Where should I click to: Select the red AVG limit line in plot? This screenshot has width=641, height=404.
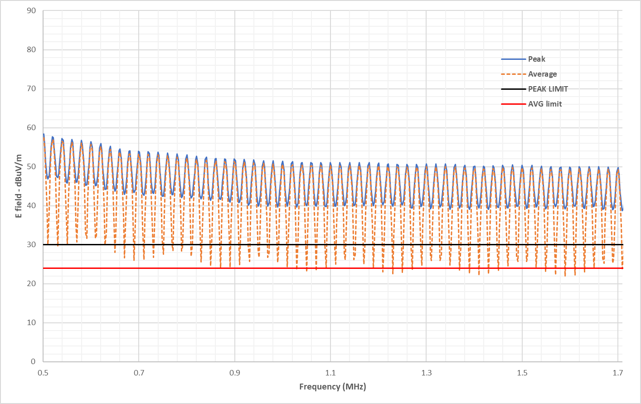coord(333,268)
